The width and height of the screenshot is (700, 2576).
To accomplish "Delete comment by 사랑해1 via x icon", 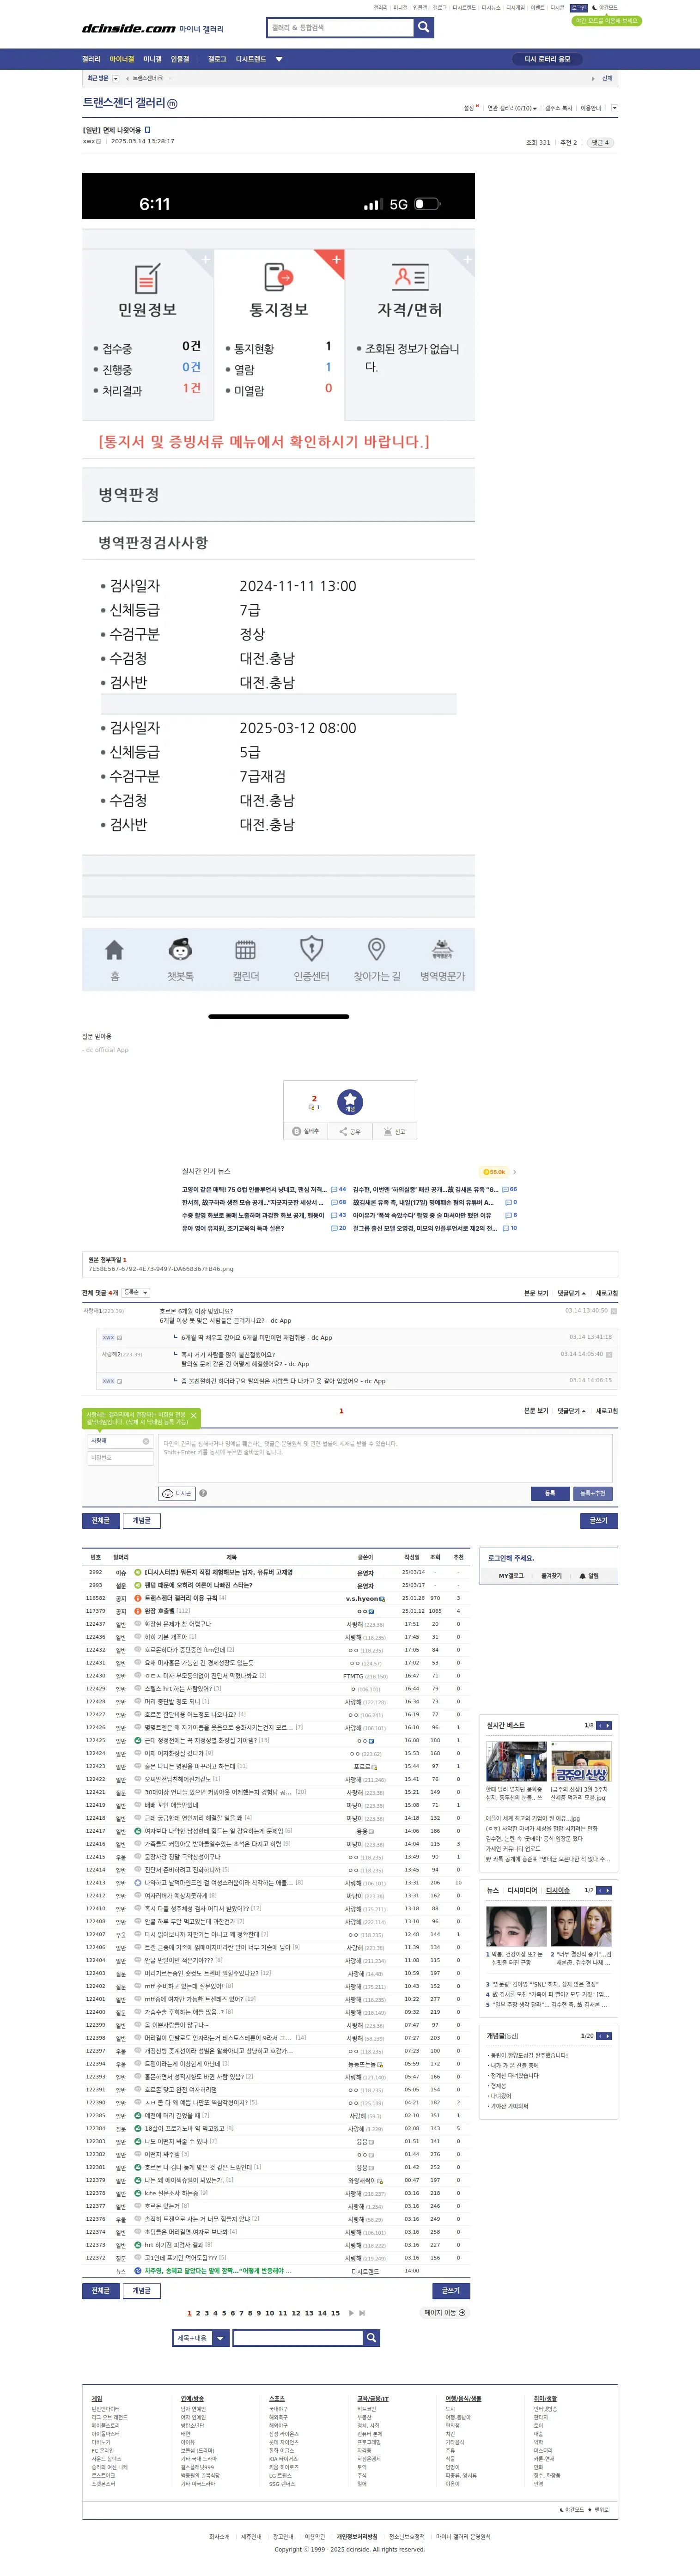I will 614,1311.
